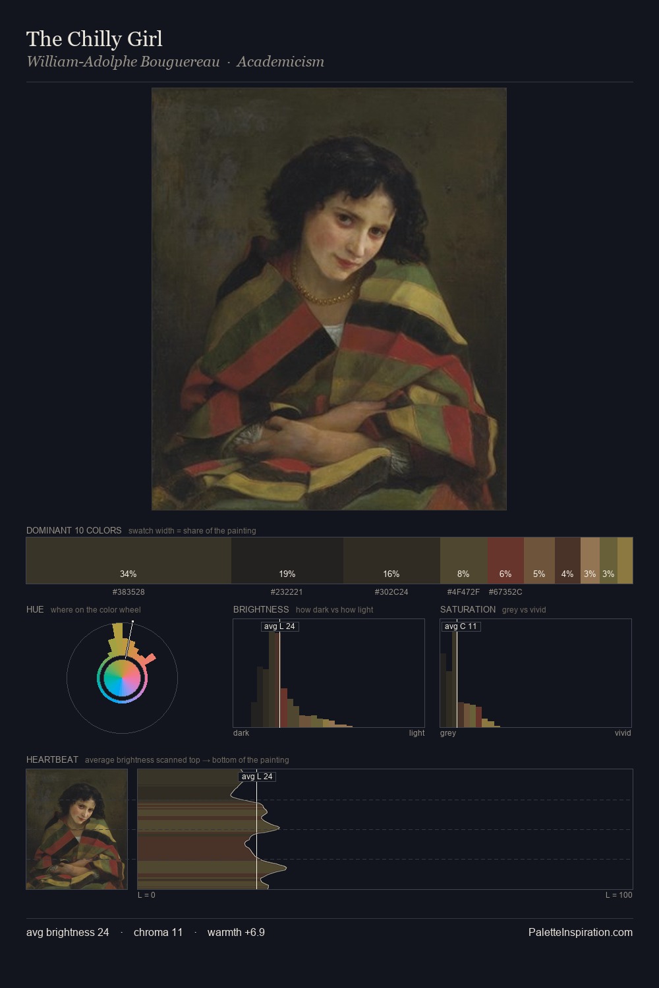Select the 6% red-brown swatch
The height and width of the screenshot is (988, 659).
point(505,561)
